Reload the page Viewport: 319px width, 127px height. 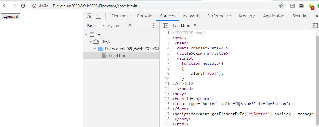pyautogui.click(x=23, y=6)
